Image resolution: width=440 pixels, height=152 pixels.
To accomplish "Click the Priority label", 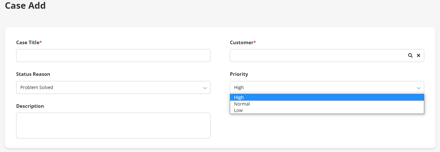I will coord(239,74).
